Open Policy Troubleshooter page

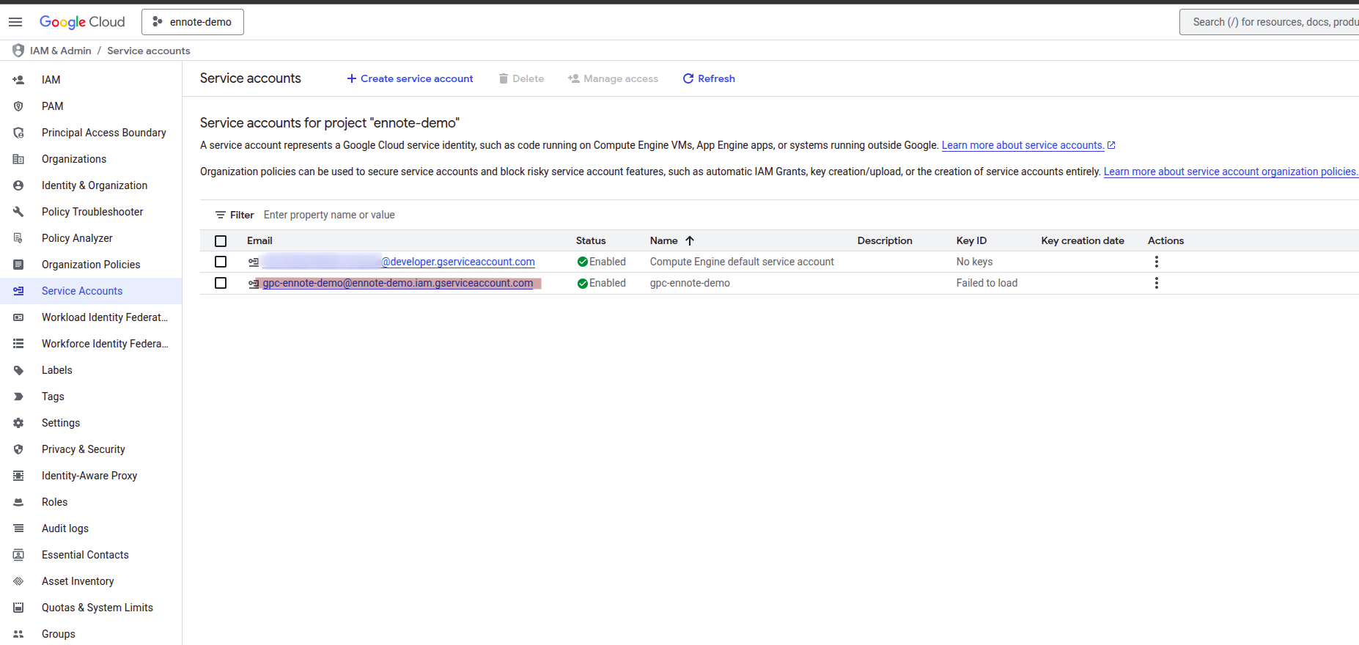[x=91, y=212]
